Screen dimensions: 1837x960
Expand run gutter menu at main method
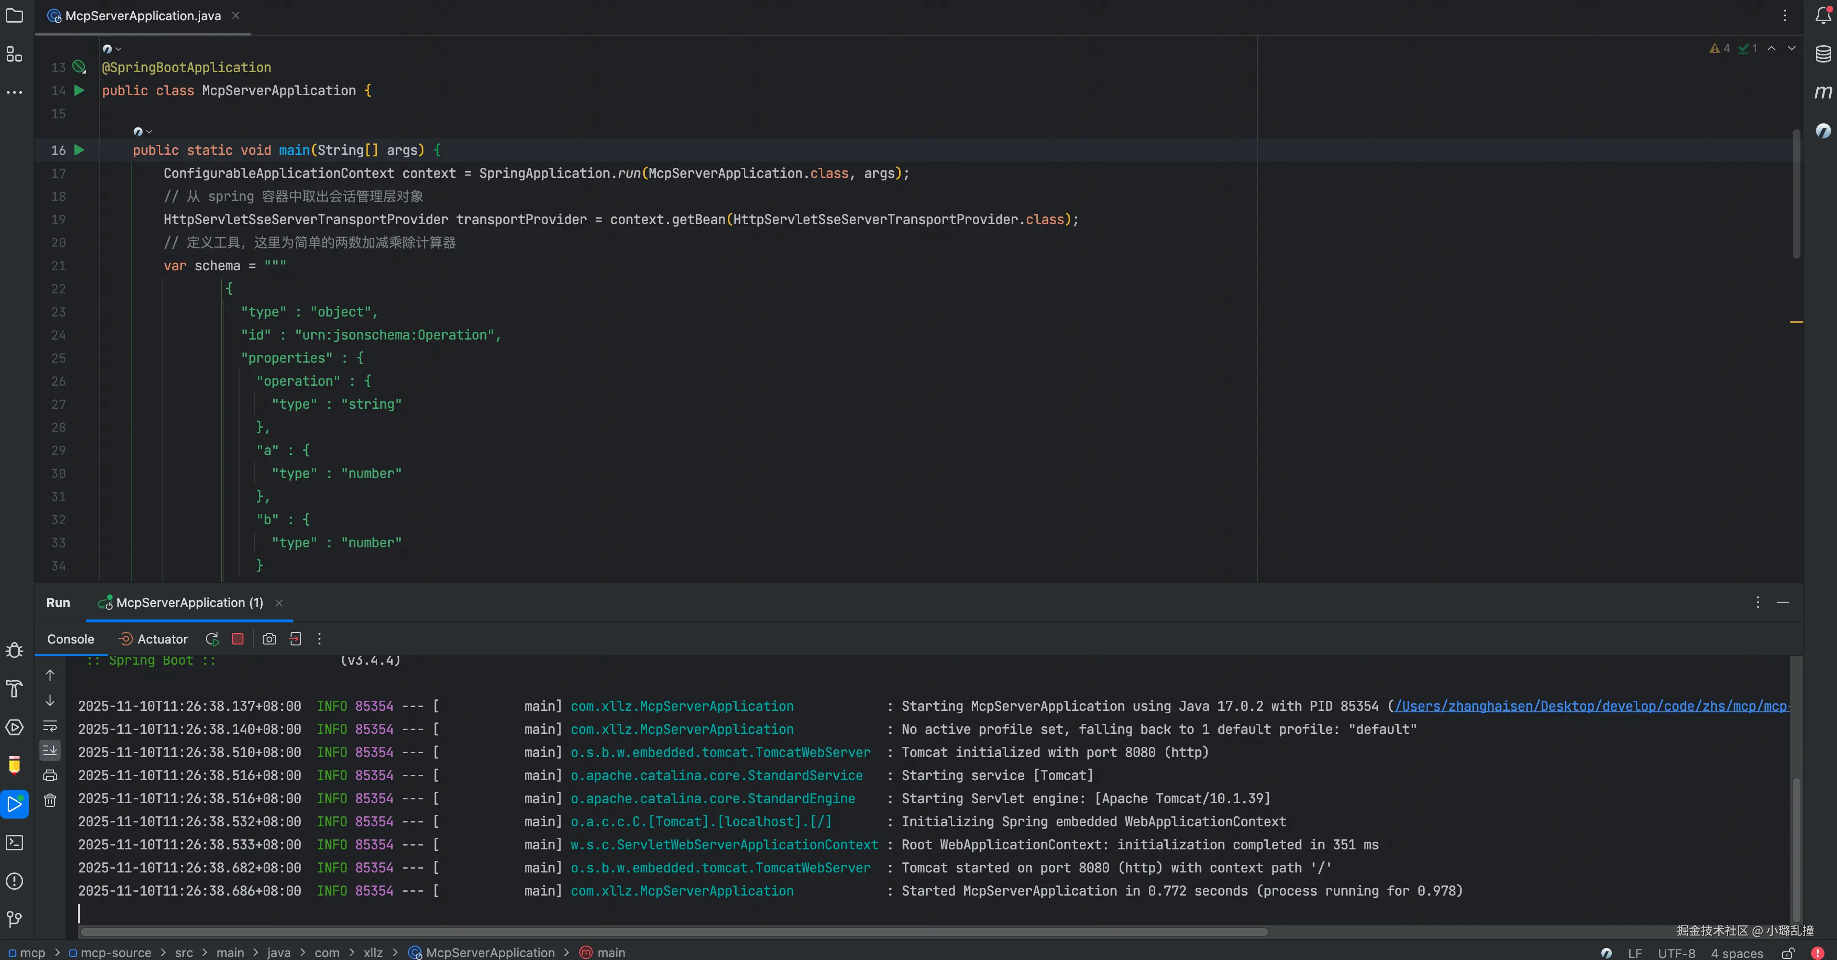coord(79,151)
